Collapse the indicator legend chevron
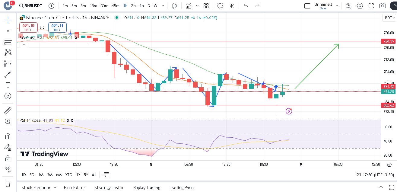 click(24, 45)
